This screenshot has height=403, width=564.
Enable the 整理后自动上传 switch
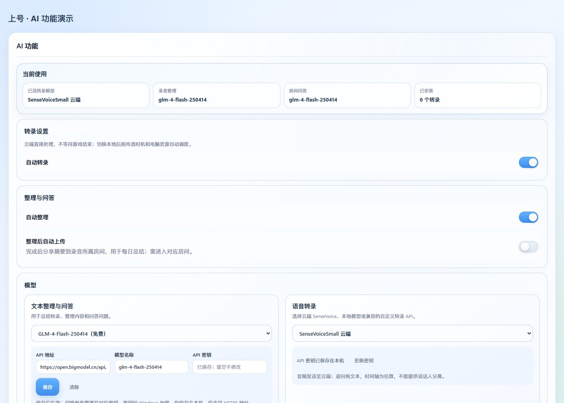point(528,247)
